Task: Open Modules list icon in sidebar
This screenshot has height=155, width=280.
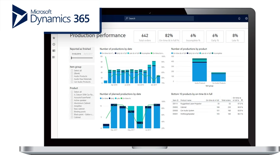Action: [54, 57]
